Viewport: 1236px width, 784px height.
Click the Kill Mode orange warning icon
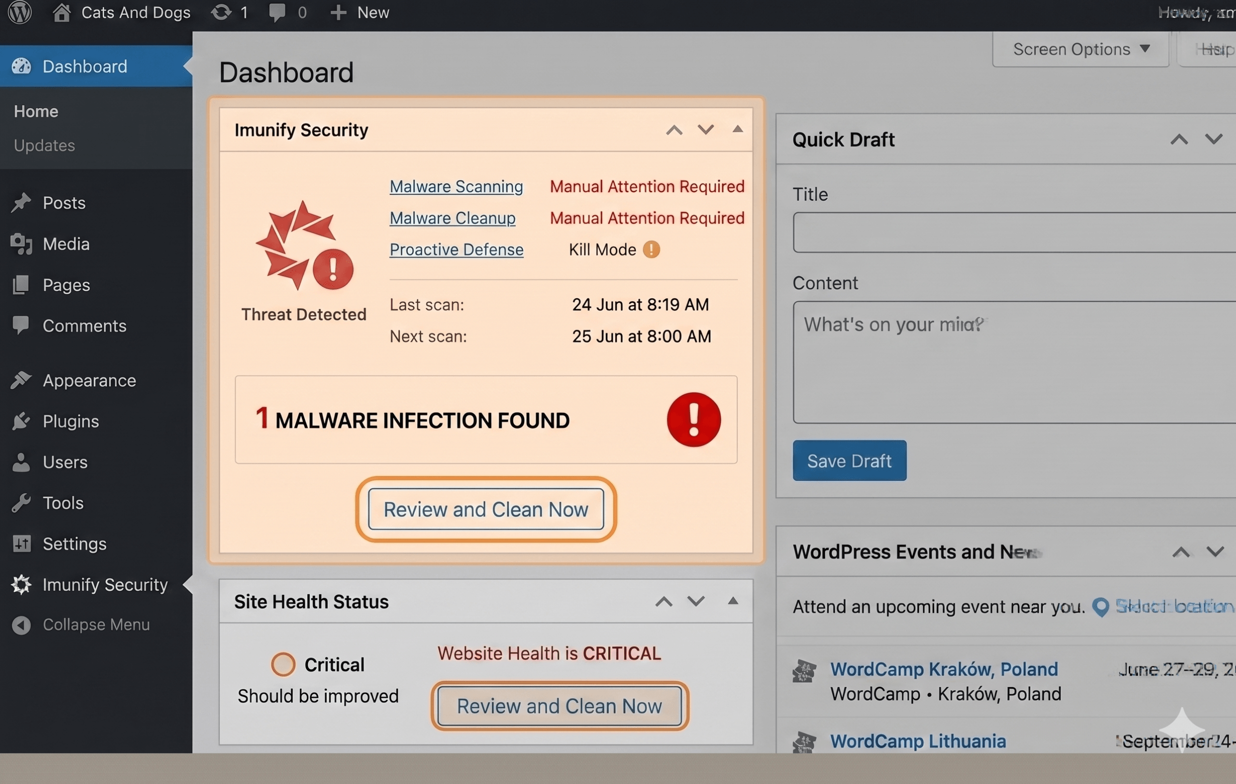coord(651,250)
